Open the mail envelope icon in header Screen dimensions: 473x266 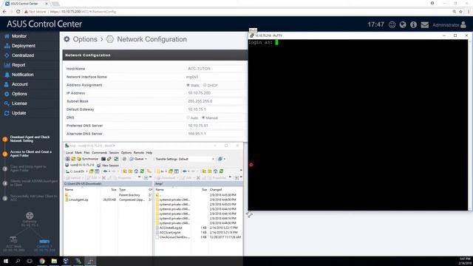425,24
